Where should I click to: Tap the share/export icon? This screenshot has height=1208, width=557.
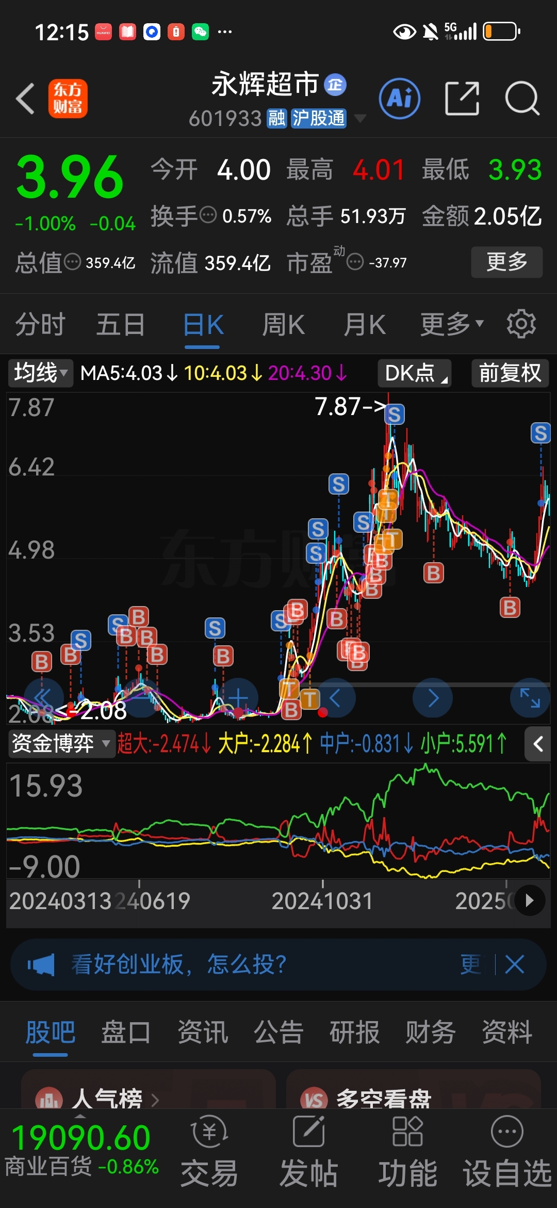462,98
